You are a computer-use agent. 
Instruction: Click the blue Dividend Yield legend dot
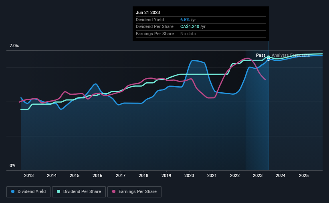(13, 191)
